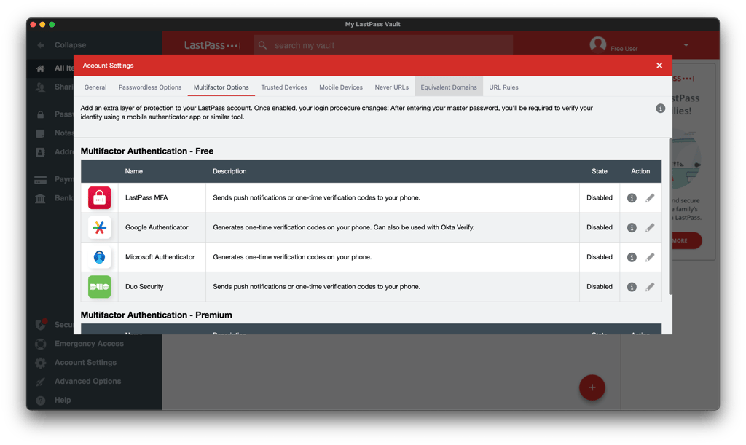Click the Emergency Access lifebuoy icon
Image resolution: width=746 pixels, height=445 pixels.
coord(41,344)
